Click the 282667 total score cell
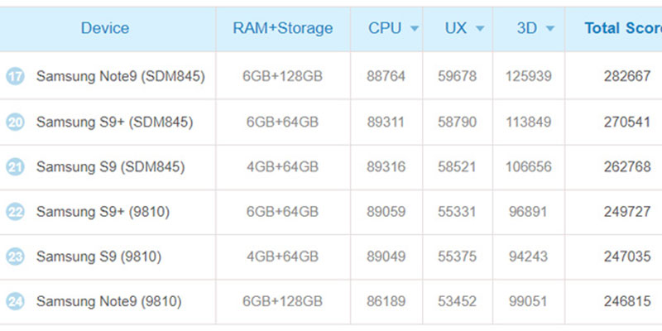Viewport: 662px width, 331px height. coord(627,76)
